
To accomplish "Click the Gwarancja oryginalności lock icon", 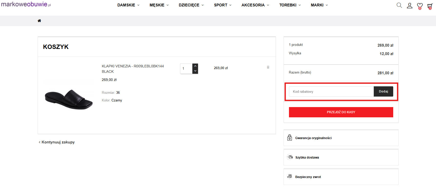I will click(x=289, y=138).
